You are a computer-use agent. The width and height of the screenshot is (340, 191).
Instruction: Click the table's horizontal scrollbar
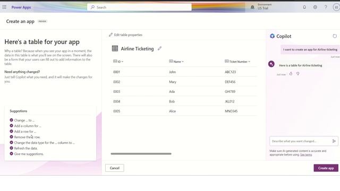tap(141, 154)
